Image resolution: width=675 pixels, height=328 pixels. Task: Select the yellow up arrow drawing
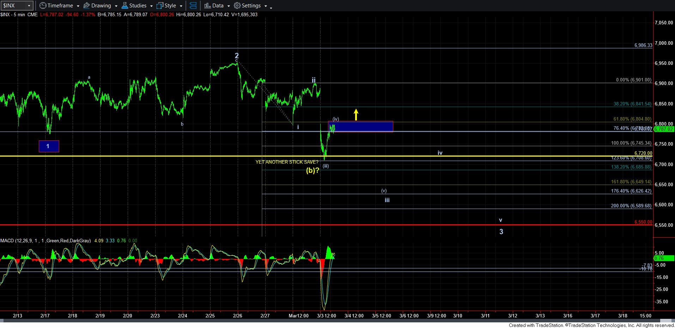(356, 114)
